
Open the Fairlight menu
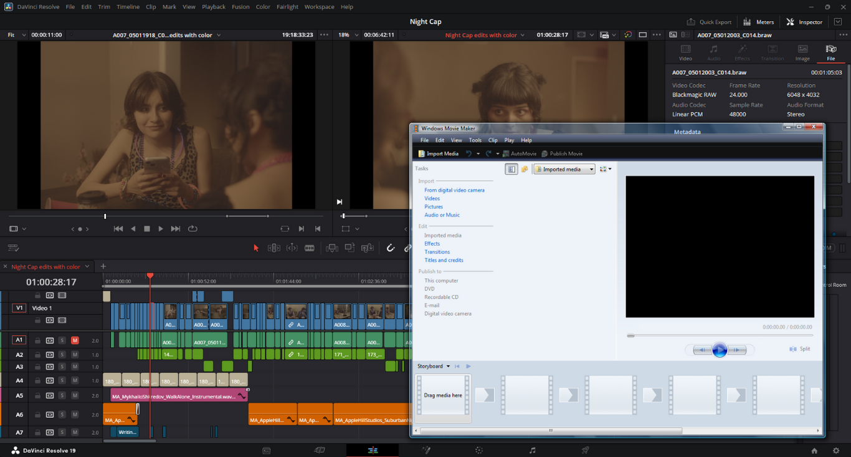[287, 7]
